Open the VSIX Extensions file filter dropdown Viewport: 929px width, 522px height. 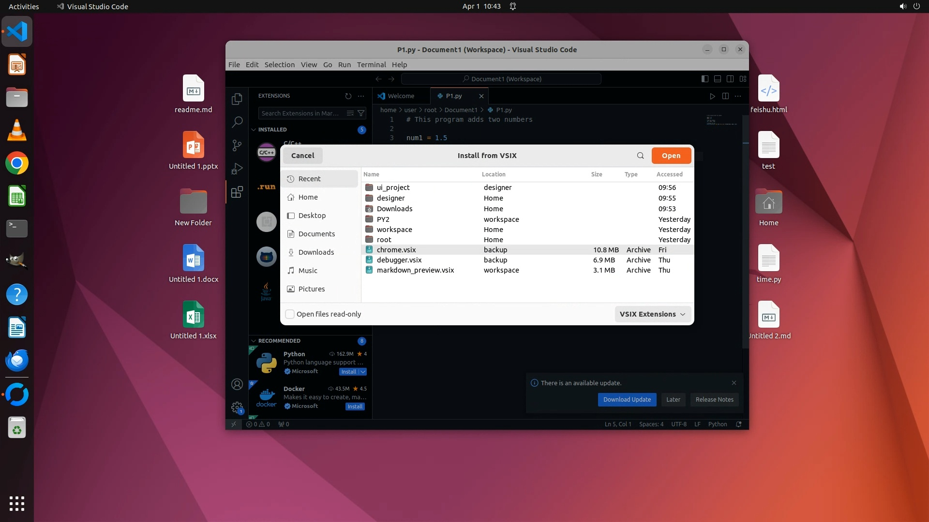pos(652,314)
